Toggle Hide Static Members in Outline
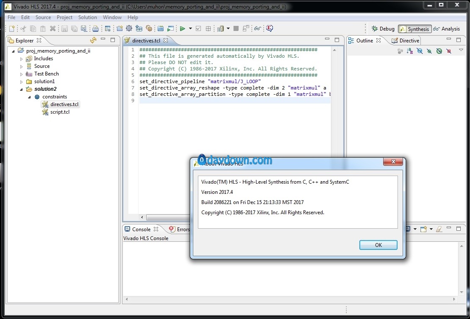The image size is (470, 319). tap(429, 51)
